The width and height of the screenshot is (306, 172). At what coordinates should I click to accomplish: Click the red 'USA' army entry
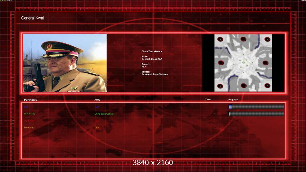tap(97, 121)
